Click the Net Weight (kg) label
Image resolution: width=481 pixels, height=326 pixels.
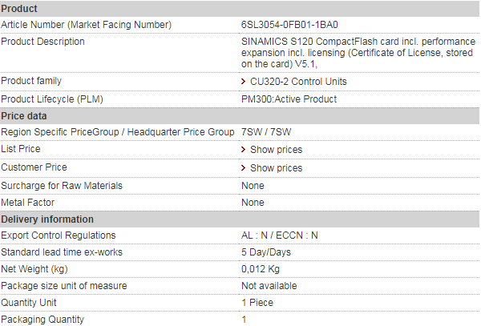point(34,269)
